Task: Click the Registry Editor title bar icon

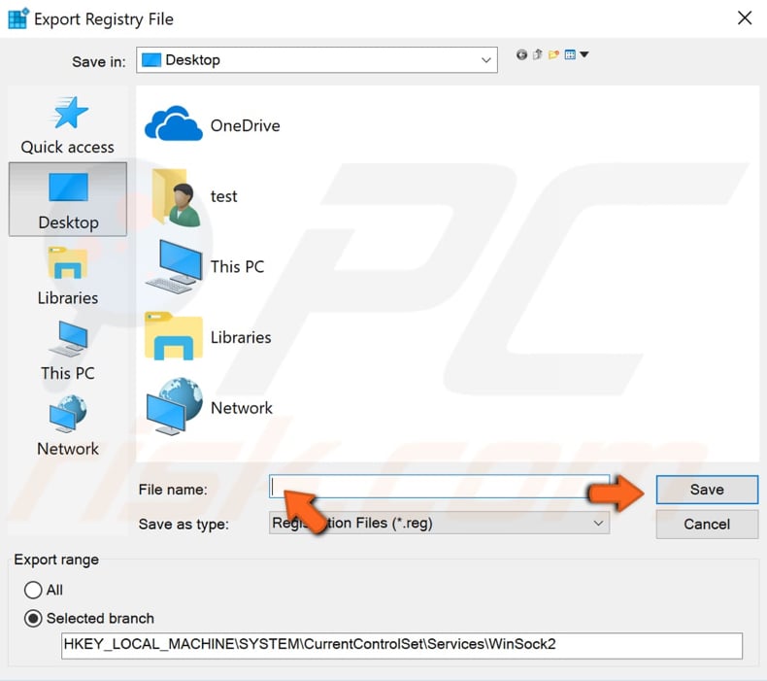Action: coord(18,18)
